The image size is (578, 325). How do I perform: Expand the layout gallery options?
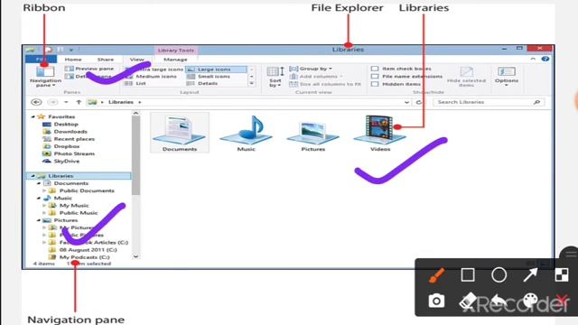pyautogui.click(x=252, y=84)
